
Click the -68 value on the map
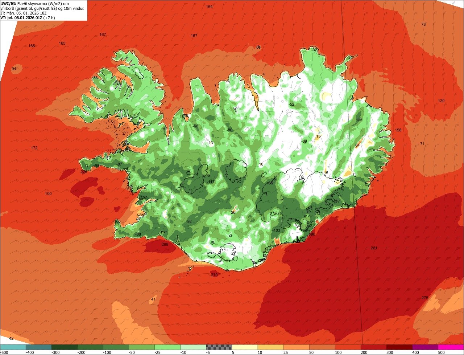pyautogui.click(x=195, y=126)
